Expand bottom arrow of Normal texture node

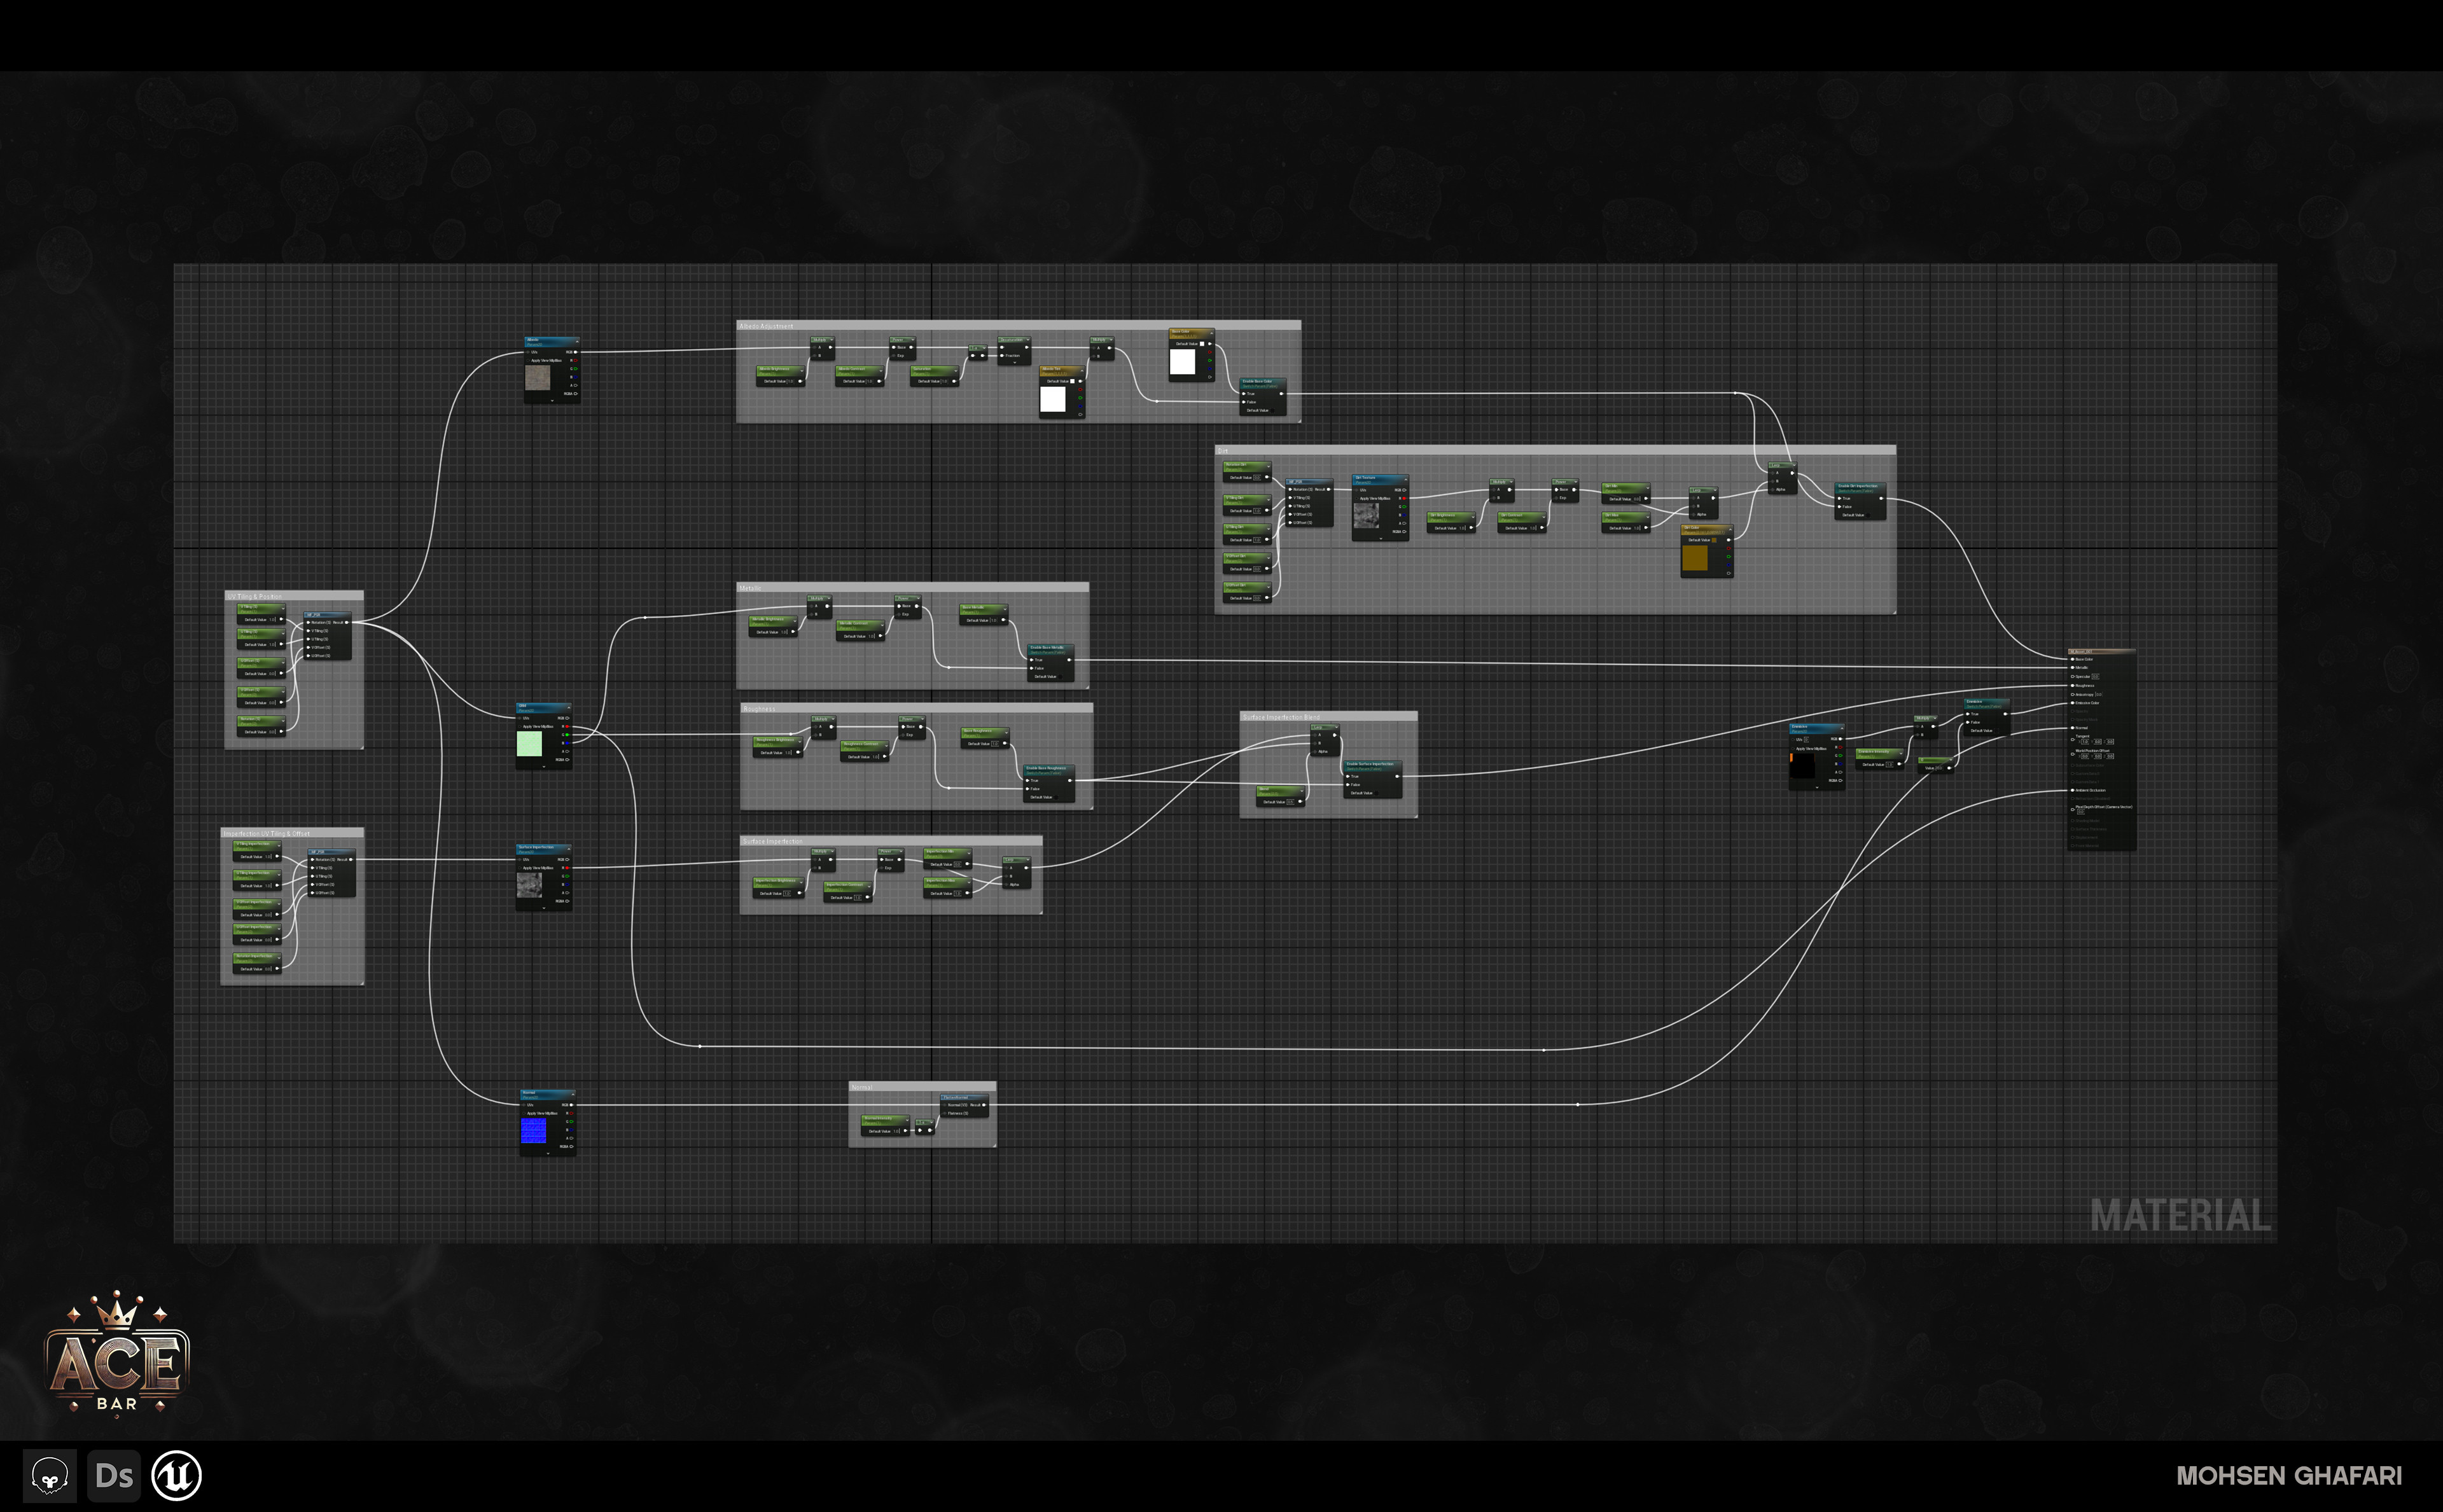click(x=549, y=1153)
